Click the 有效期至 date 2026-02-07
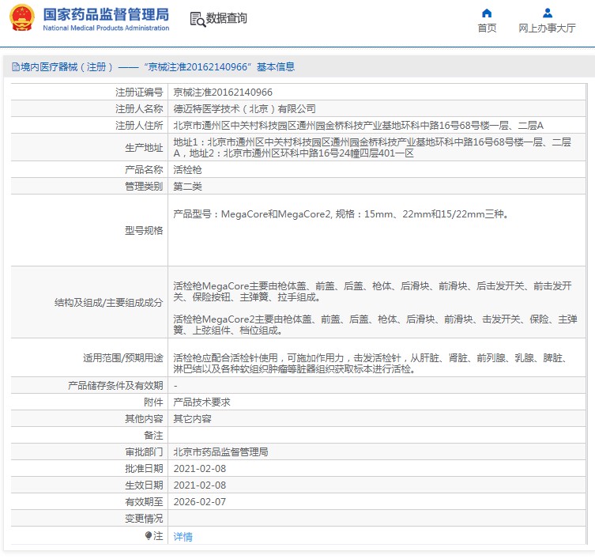Viewport: 595px width, 559px height. [x=199, y=501]
